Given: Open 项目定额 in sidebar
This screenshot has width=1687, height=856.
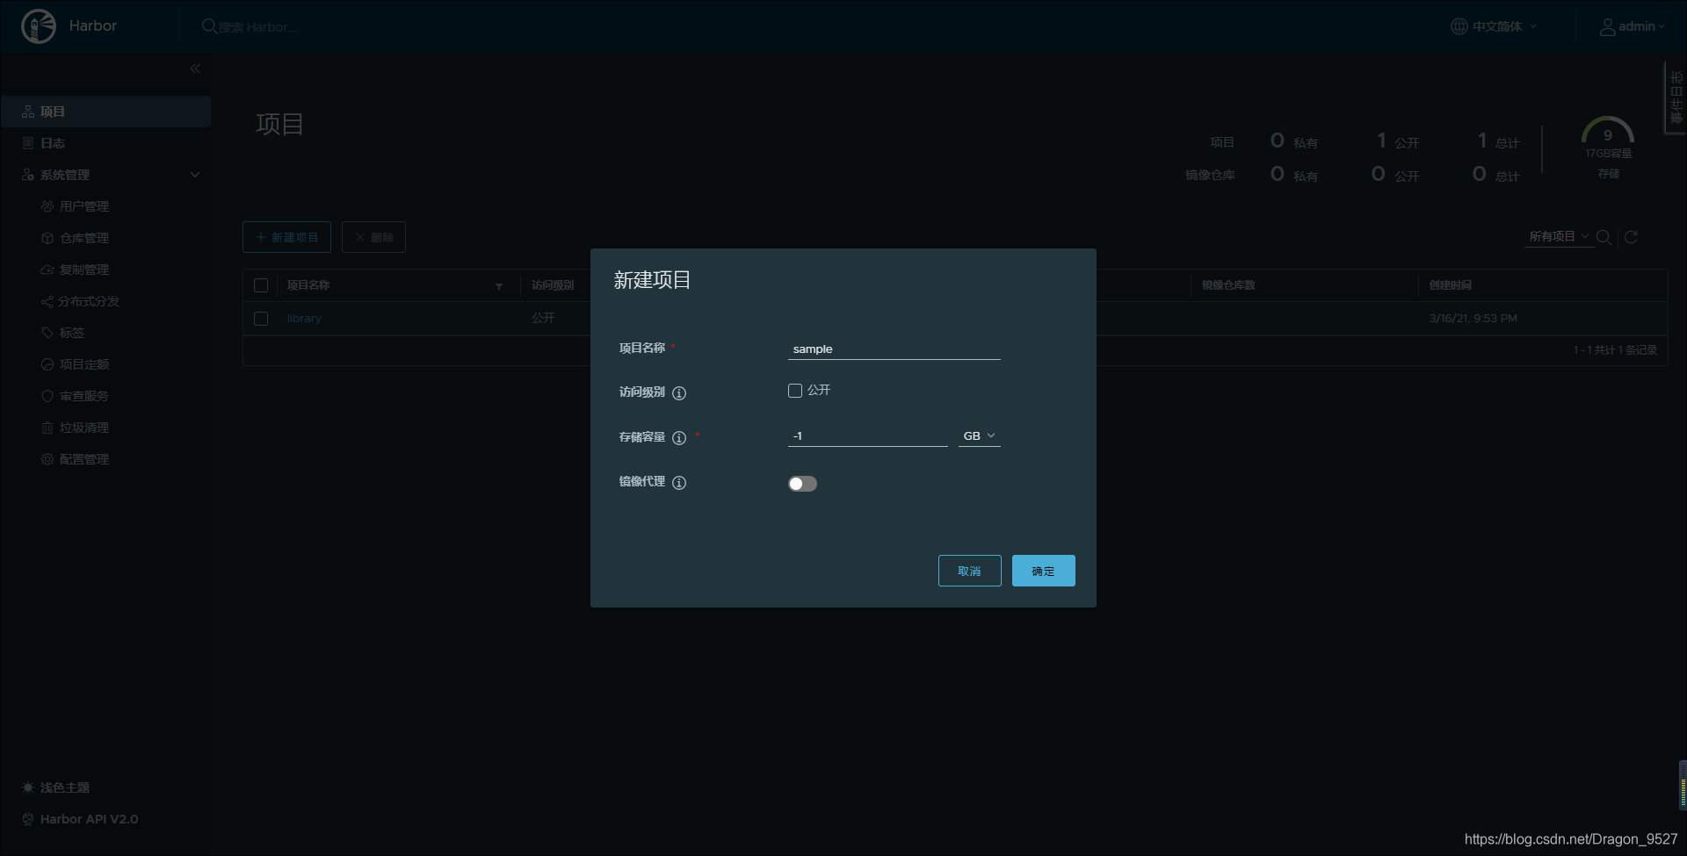Looking at the screenshot, I should pos(84,364).
